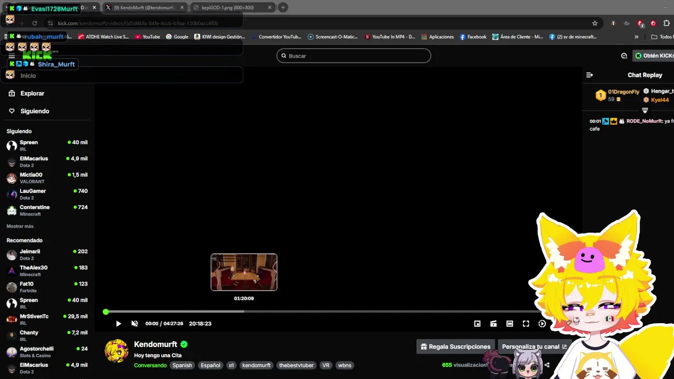Go to Inicio in the sidebar
The height and width of the screenshot is (379, 674).
pyautogui.click(x=28, y=76)
